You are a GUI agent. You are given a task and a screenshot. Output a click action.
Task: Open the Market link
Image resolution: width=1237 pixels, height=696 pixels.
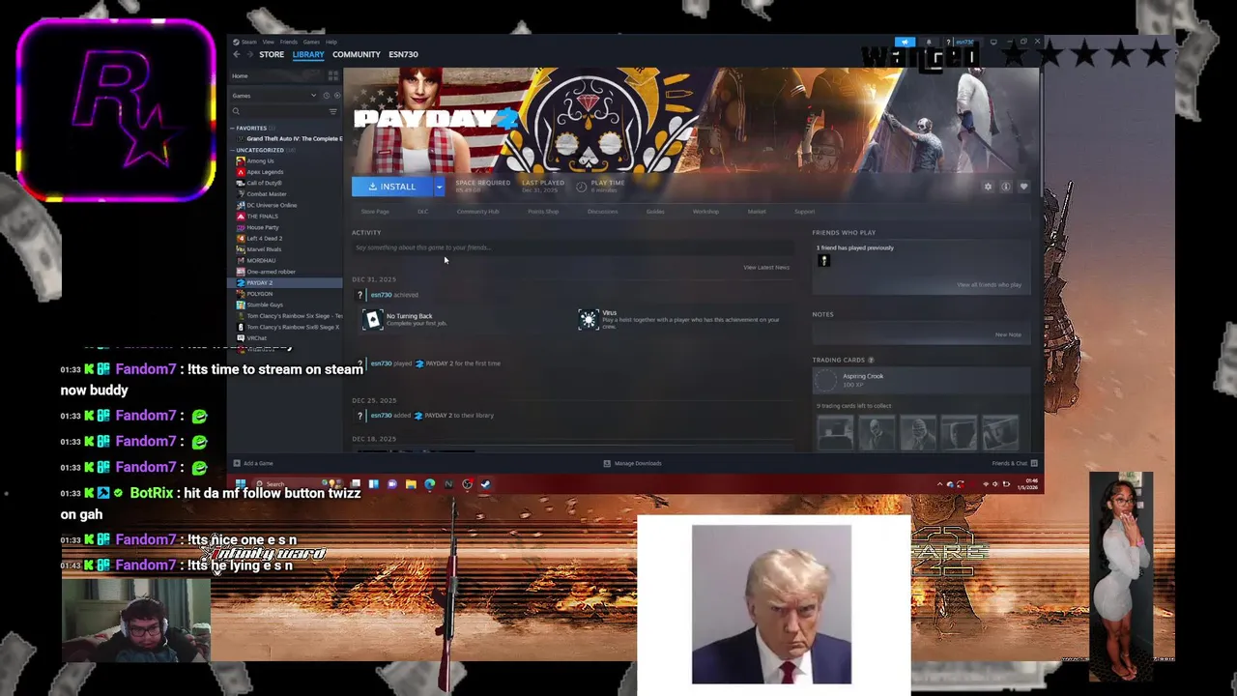[757, 212]
